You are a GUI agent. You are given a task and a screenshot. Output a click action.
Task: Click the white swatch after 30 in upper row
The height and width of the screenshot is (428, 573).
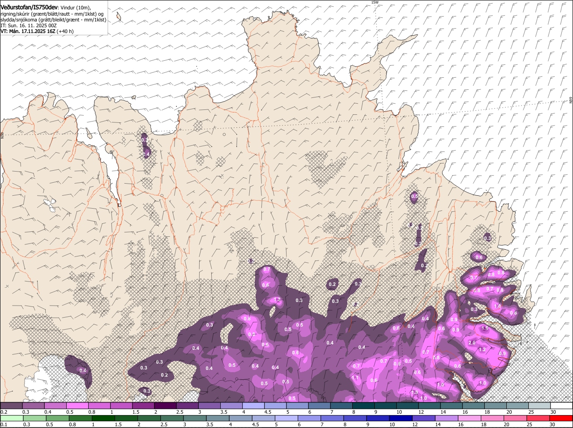[562, 405]
